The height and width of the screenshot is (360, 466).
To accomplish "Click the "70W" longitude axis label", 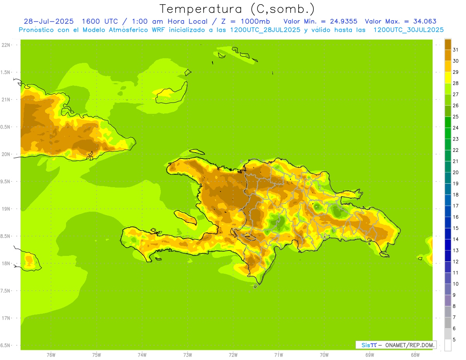I will coord(324,355).
